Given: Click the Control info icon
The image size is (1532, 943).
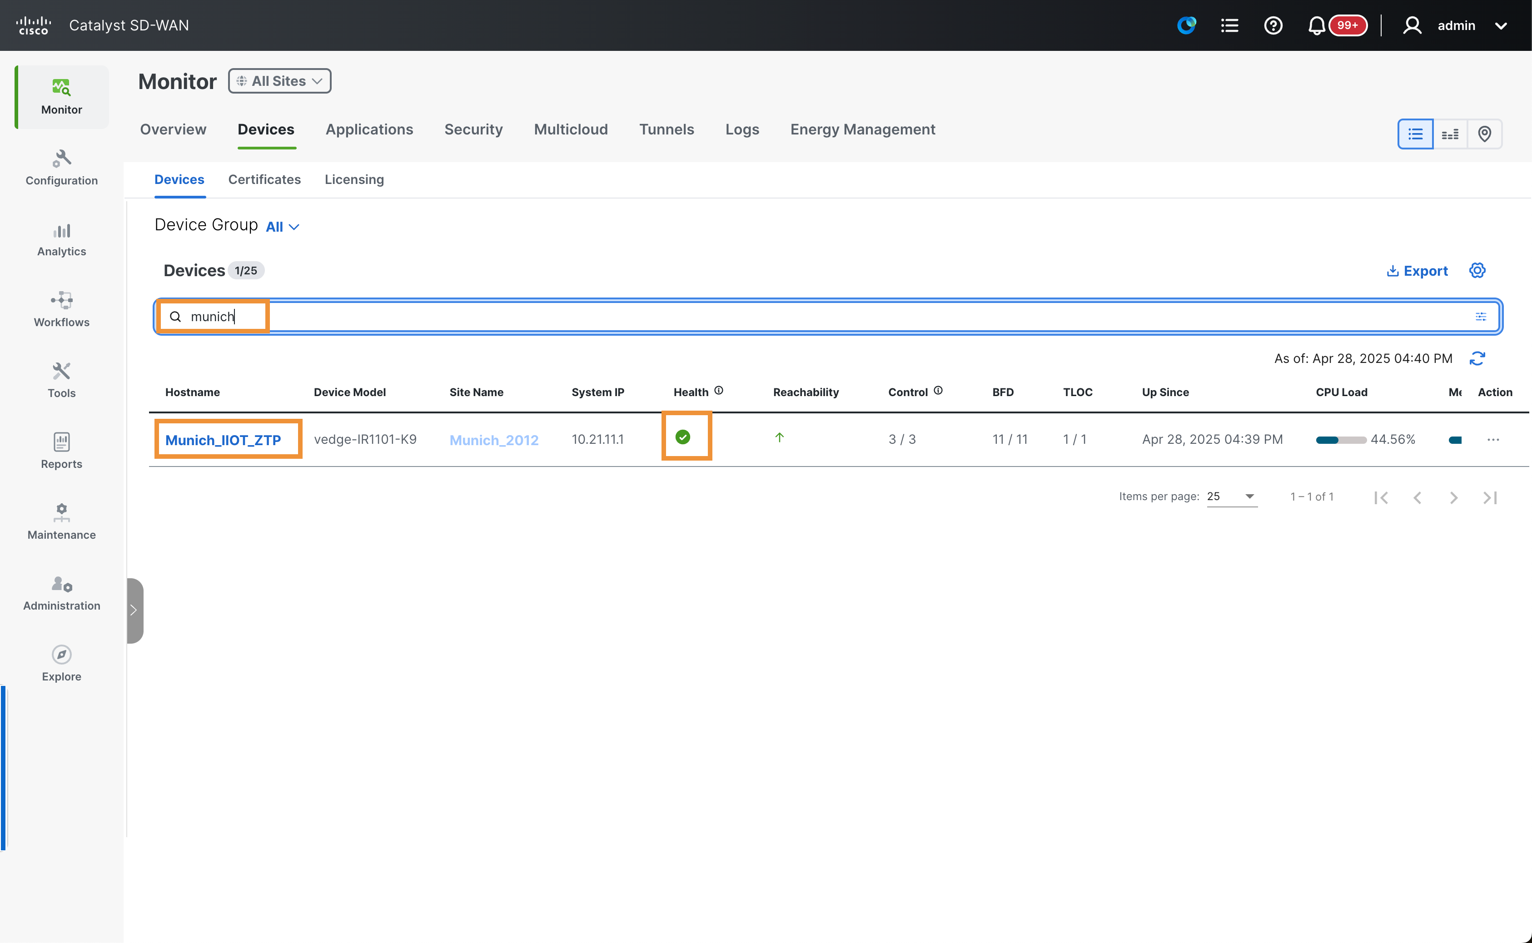Looking at the screenshot, I should tap(938, 391).
